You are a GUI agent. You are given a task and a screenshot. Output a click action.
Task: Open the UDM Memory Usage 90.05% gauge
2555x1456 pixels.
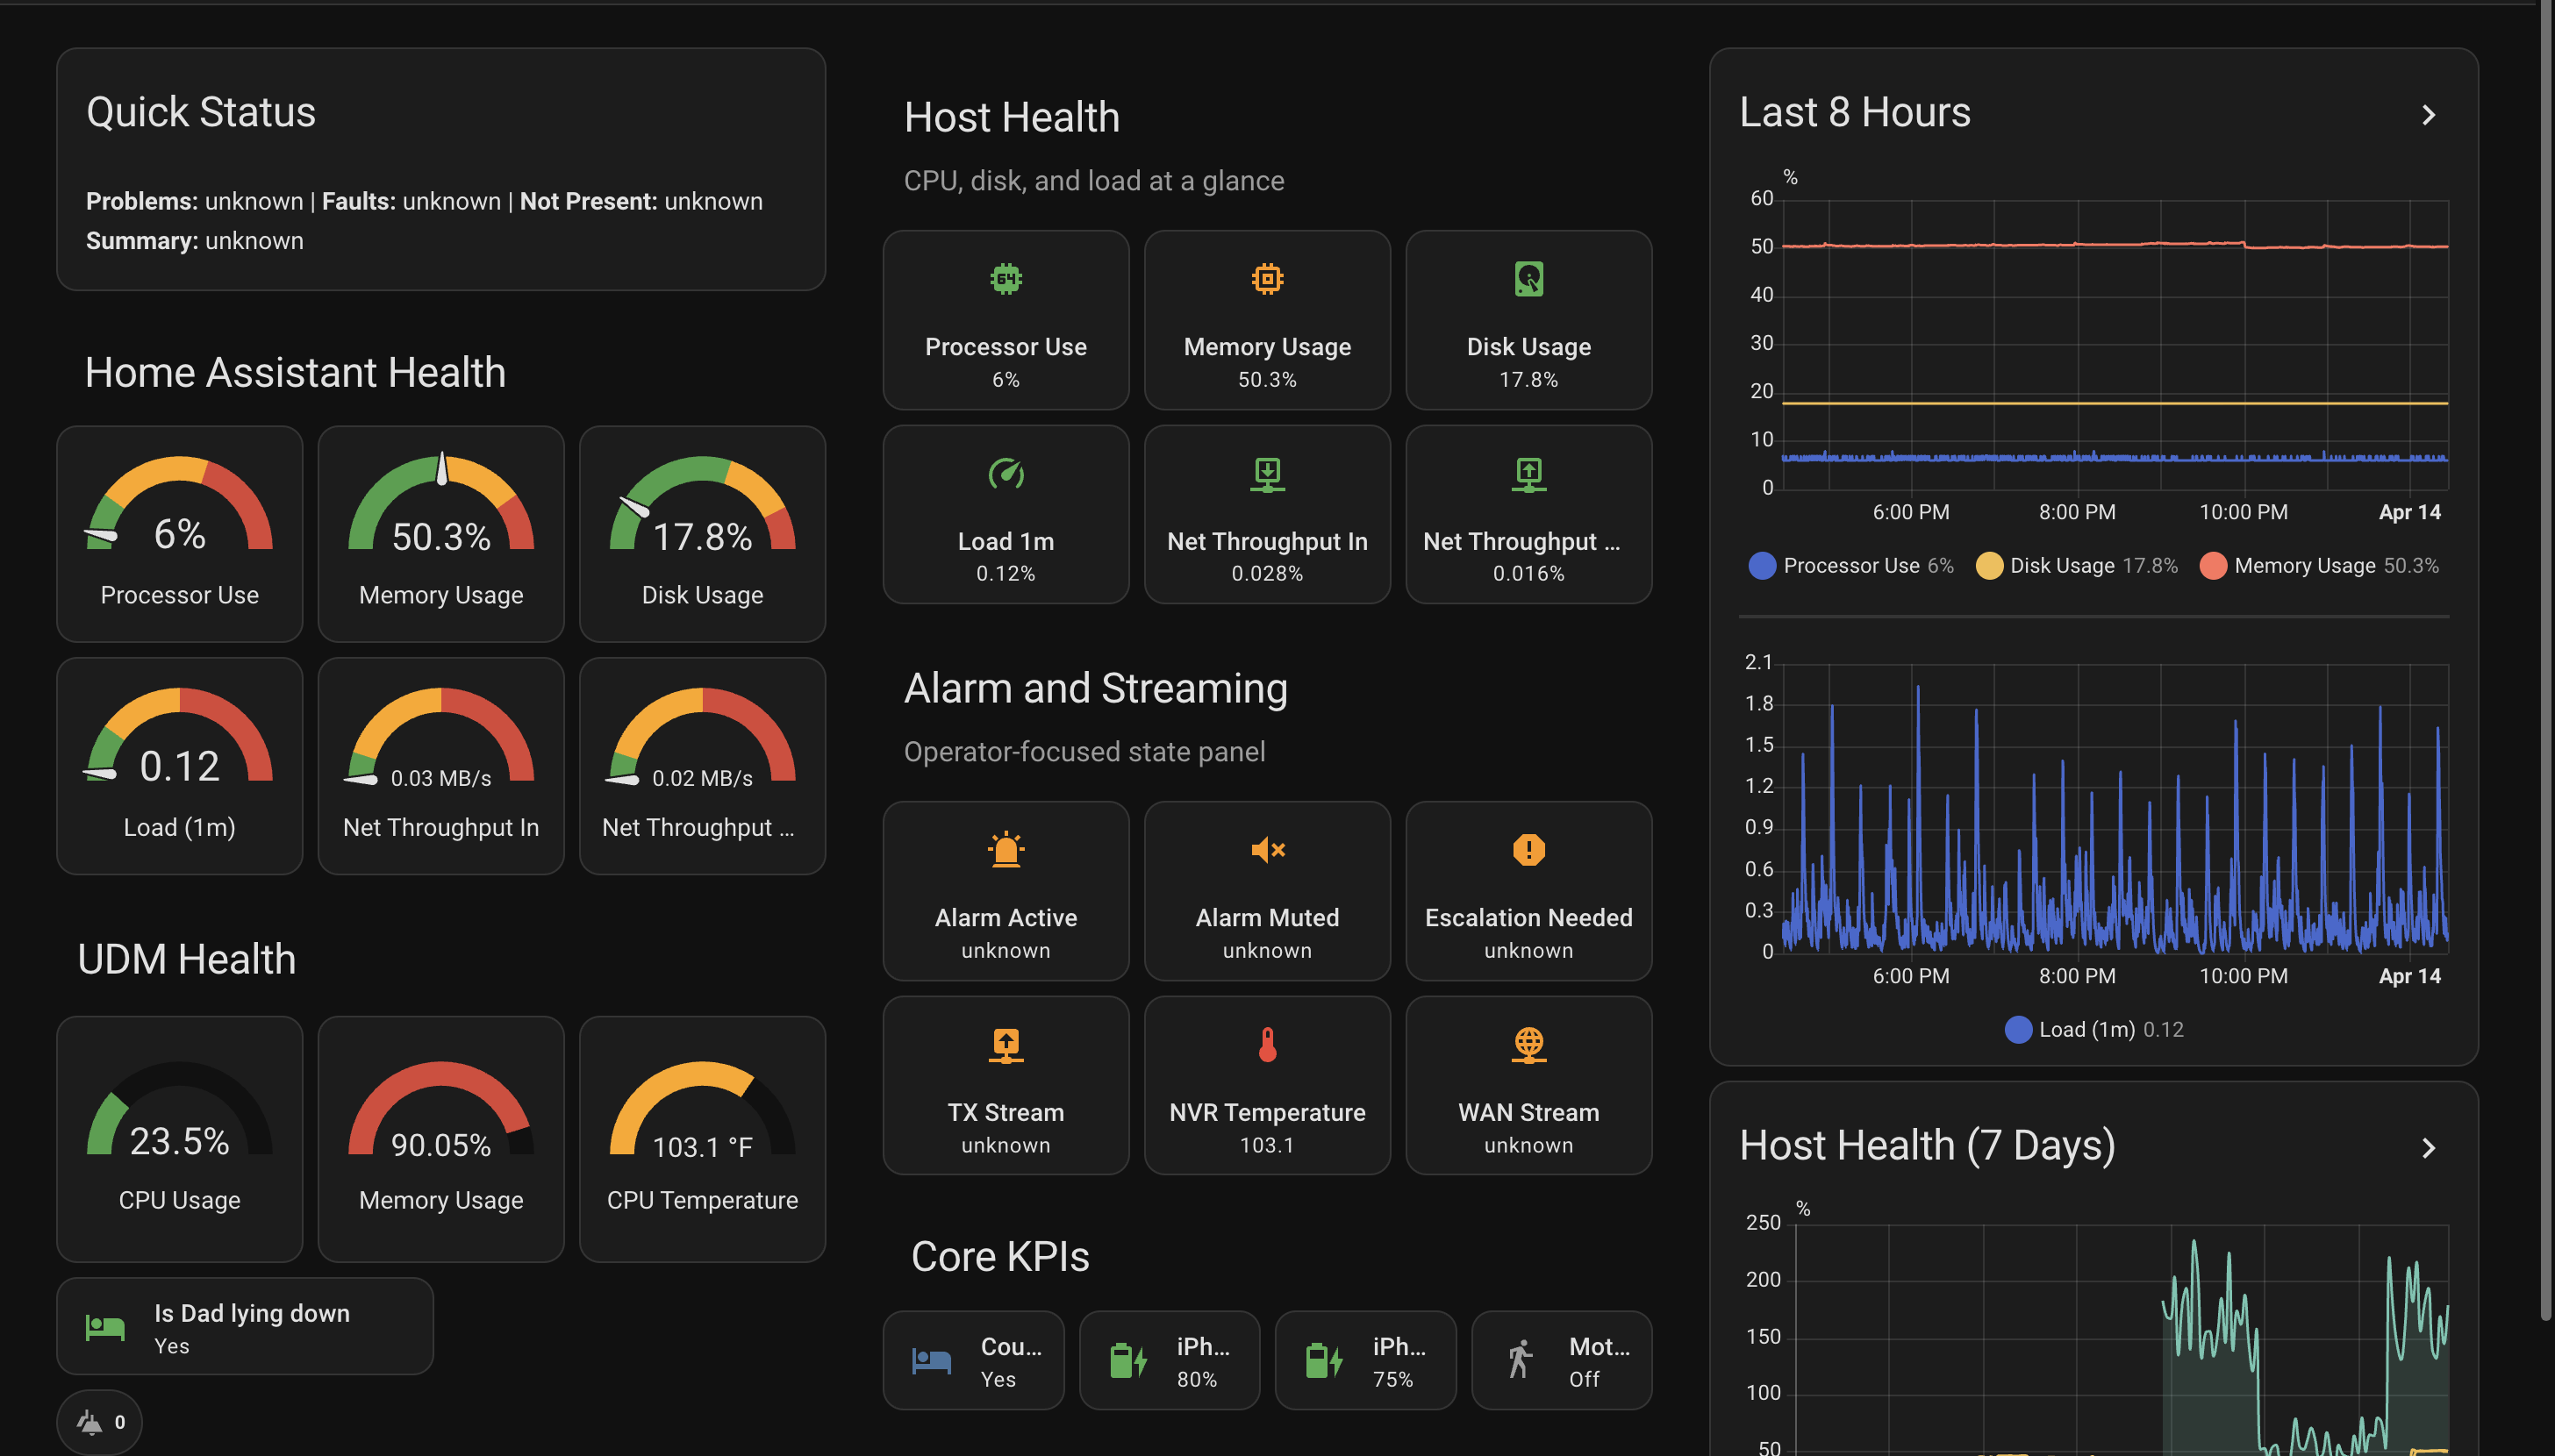441,1139
